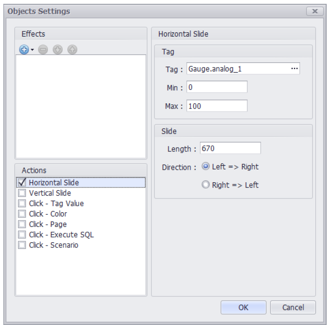
Task: Enable the Vertical Slide checkbox
Action: pos(22,193)
